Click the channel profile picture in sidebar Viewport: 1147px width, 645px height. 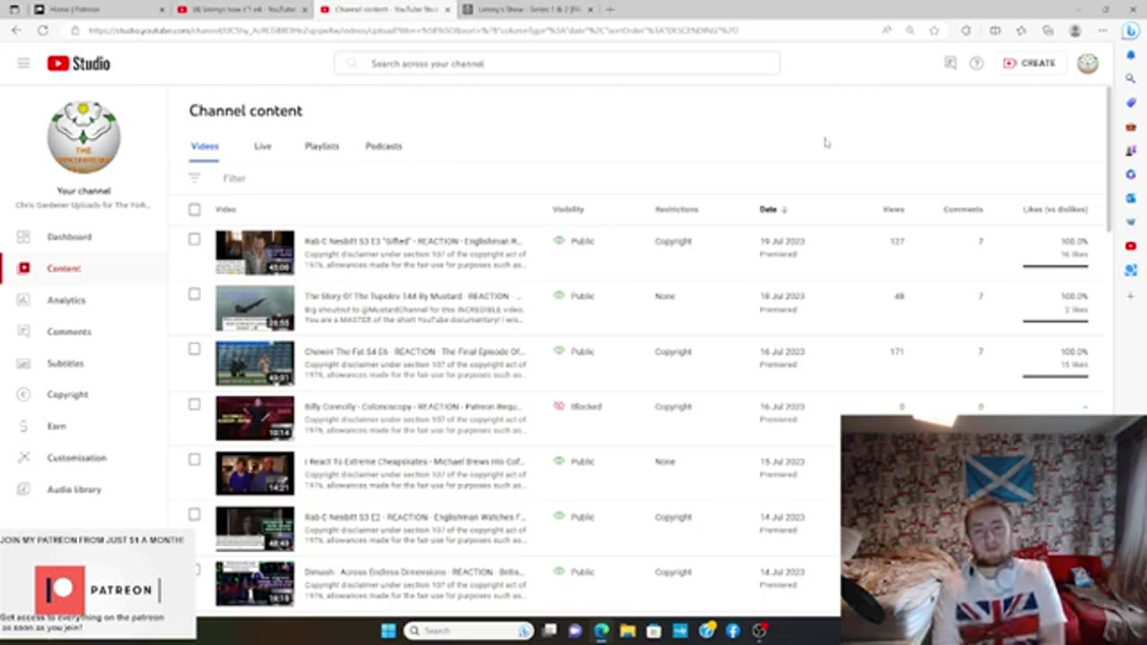tap(83, 136)
